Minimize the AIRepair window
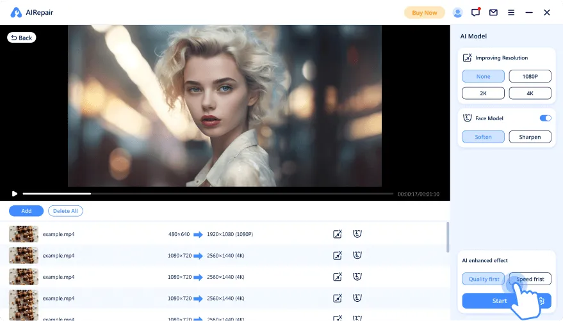Image resolution: width=563 pixels, height=321 pixels. tap(529, 13)
